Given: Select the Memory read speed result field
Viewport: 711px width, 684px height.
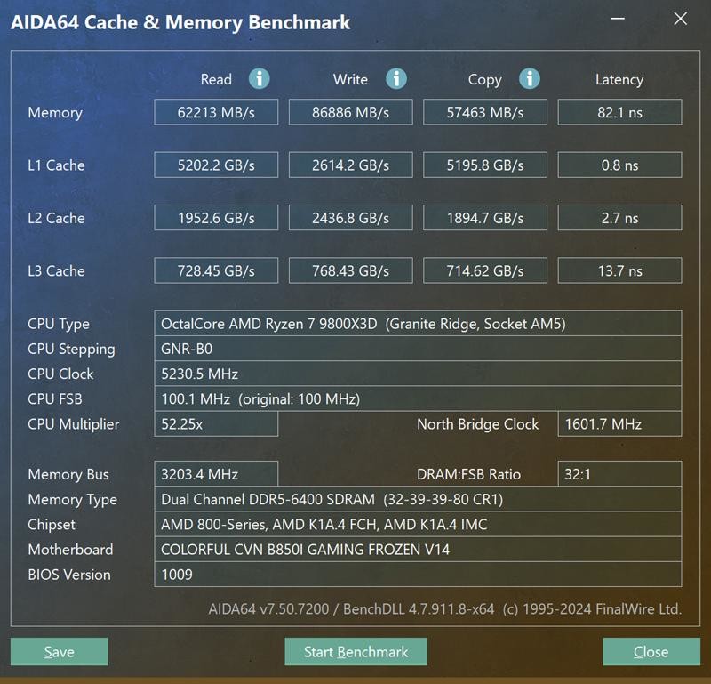Looking at the screenshot, I should (215, 112).
